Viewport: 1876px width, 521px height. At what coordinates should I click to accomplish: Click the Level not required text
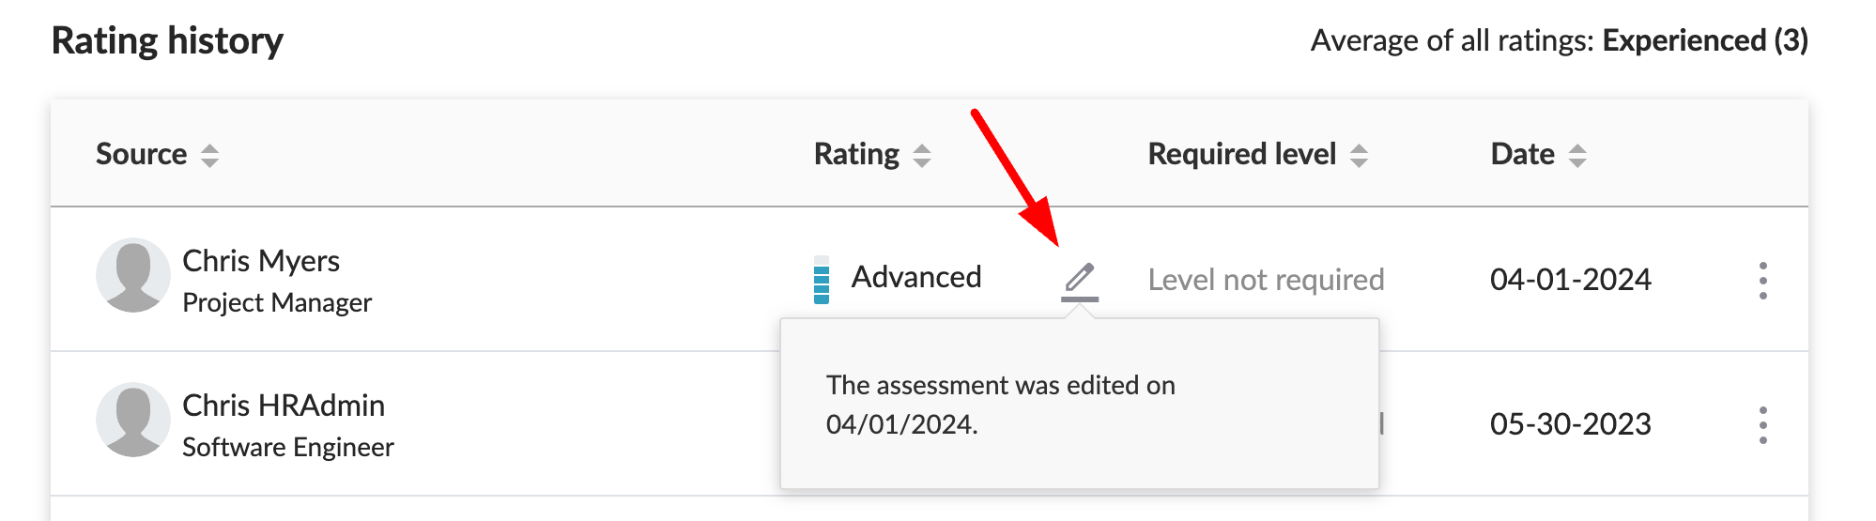pyautogui.click(x=1266, y=280)
